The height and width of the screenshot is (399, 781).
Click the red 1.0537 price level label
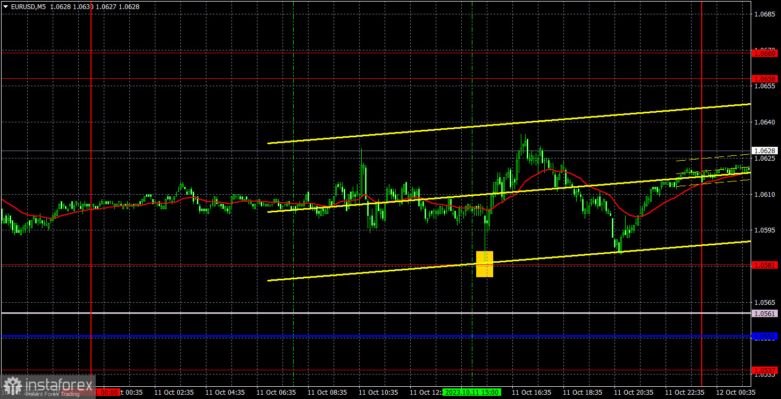tap(765, 370)
